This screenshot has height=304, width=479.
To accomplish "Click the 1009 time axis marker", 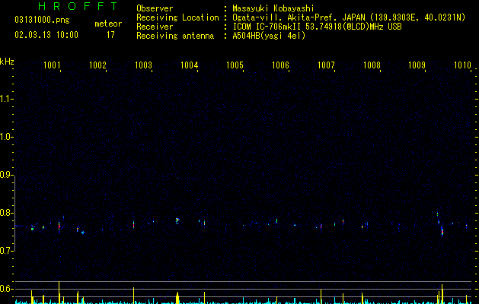I will click(x=417, y=65).
